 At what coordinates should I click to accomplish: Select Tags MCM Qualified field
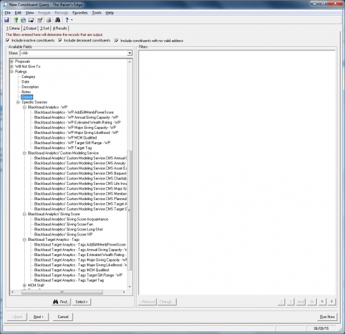tap(72, 270)
